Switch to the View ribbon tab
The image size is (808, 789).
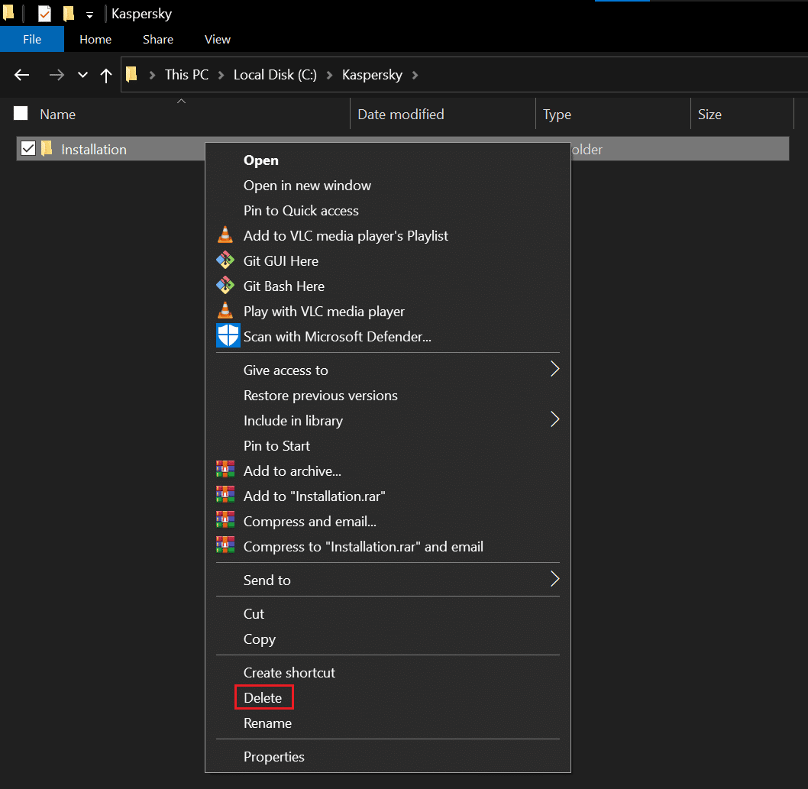point(217,39)
